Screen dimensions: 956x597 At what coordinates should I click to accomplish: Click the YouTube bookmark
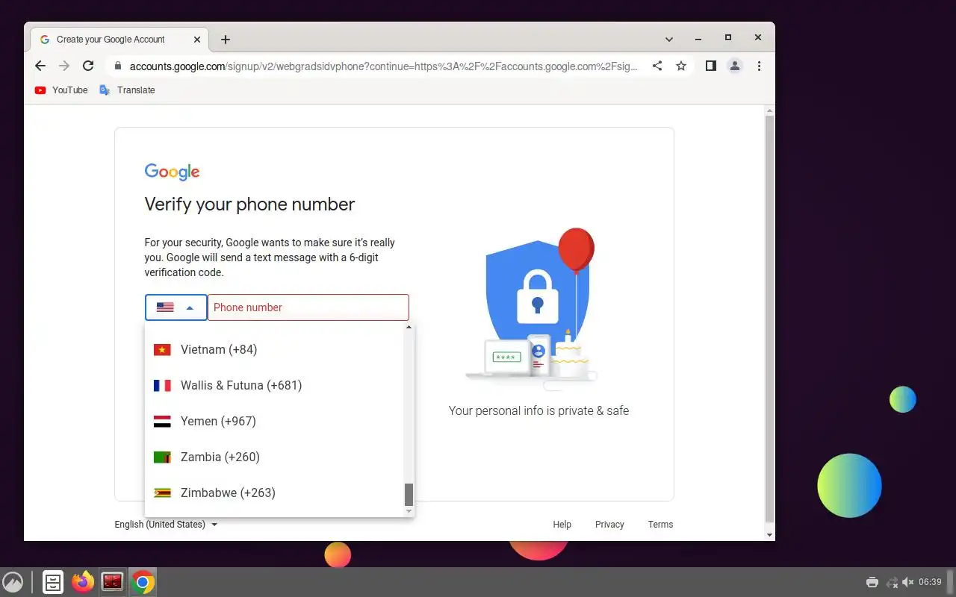(61, 90)
